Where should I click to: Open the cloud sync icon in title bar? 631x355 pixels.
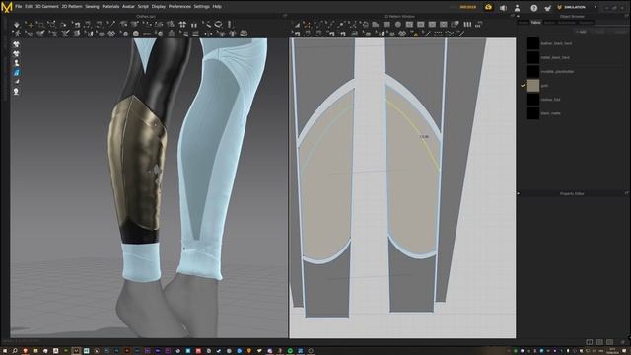tap(488, 7)
